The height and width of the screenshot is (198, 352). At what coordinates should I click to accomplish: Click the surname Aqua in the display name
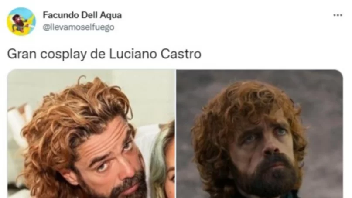111,16
